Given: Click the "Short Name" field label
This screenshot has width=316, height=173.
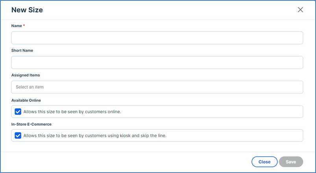Looking at the screenshot, I should (22, 50).
